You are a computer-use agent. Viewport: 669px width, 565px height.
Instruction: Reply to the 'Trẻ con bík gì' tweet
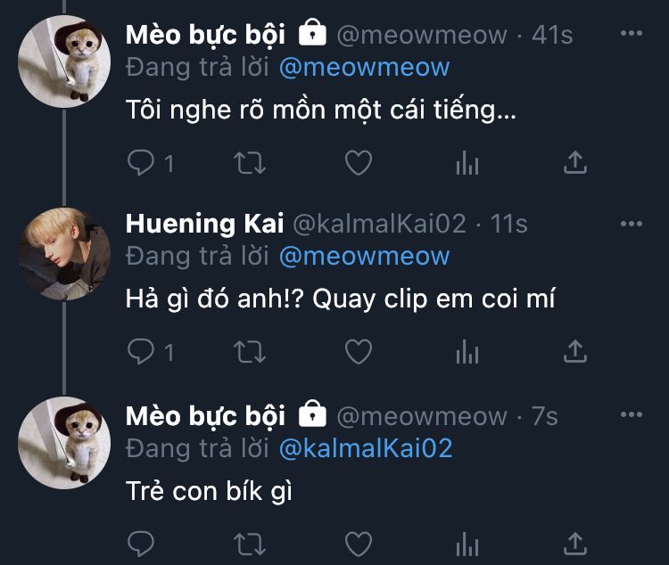point(142,543)
